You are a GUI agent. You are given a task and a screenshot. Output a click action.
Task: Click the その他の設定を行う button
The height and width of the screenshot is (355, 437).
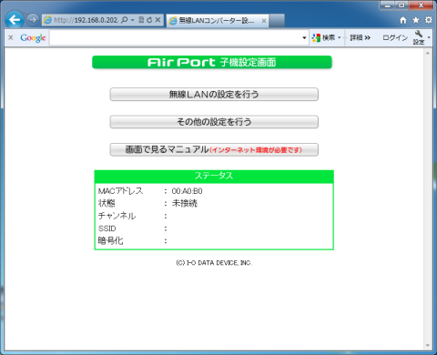tap(214, 122)
